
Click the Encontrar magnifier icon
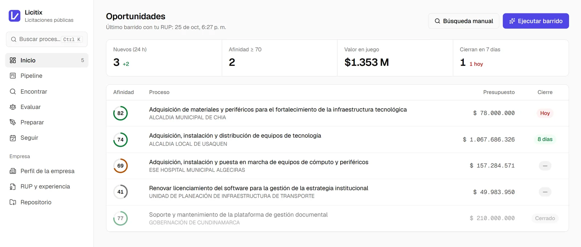tap(13, 92)
